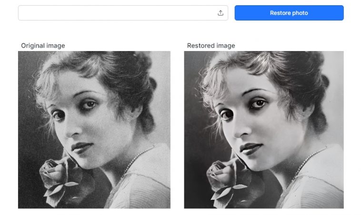
Task: Click the "Restore photo" text on the button
Action: click(x=289, y=13)
